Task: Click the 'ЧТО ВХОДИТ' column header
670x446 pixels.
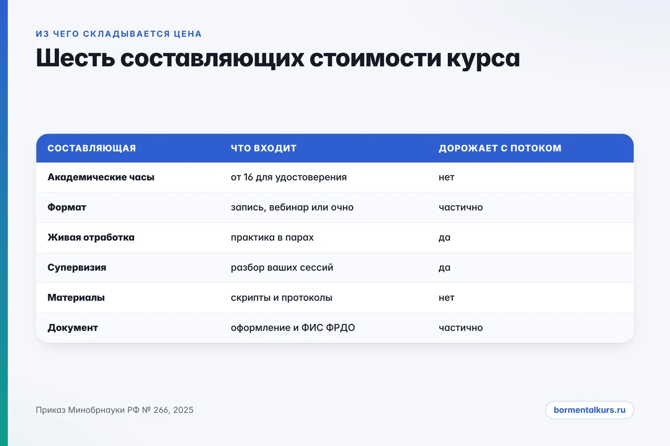Action: (x=264, y=148)
